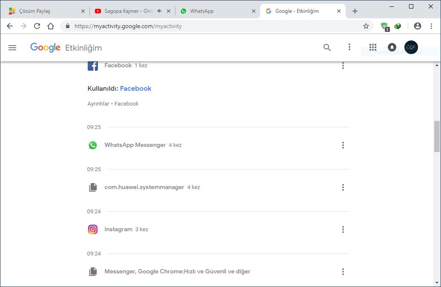The image size is (441, 287).
Task: Open the blue Facebook link
Action: pos(135,88)
